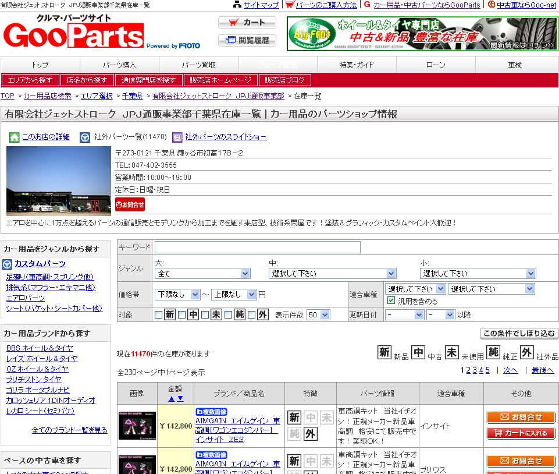Open the first 更新日付 date dropdown
Viewport: 559px width, 474px height.
tap(404, 315)
